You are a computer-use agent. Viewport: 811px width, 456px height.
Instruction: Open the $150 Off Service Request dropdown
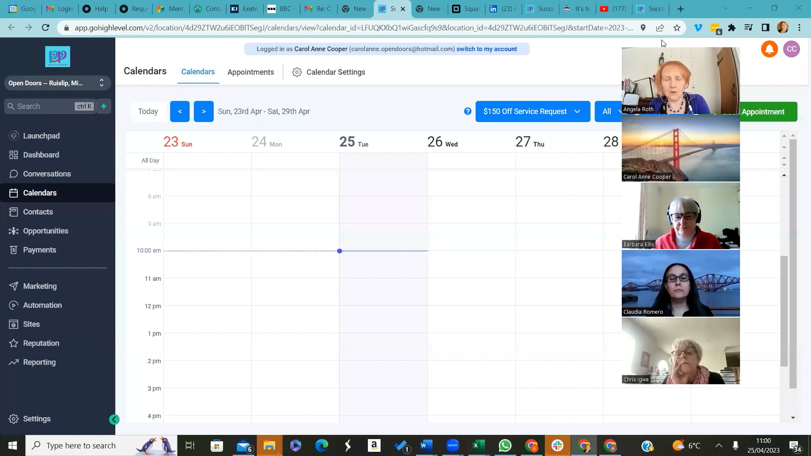pyautogui.click(x=533, y=111)
